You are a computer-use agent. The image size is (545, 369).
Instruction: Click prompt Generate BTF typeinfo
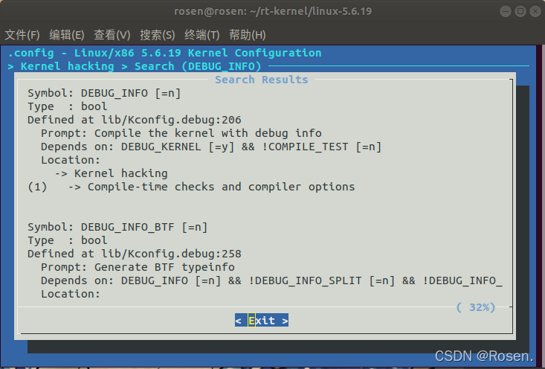pos(138,267)
